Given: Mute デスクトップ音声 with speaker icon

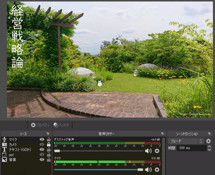Looking at the screenshot, I should (148, 151).
